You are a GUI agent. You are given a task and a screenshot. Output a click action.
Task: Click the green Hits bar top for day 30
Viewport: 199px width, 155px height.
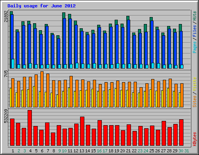point(180,28)
